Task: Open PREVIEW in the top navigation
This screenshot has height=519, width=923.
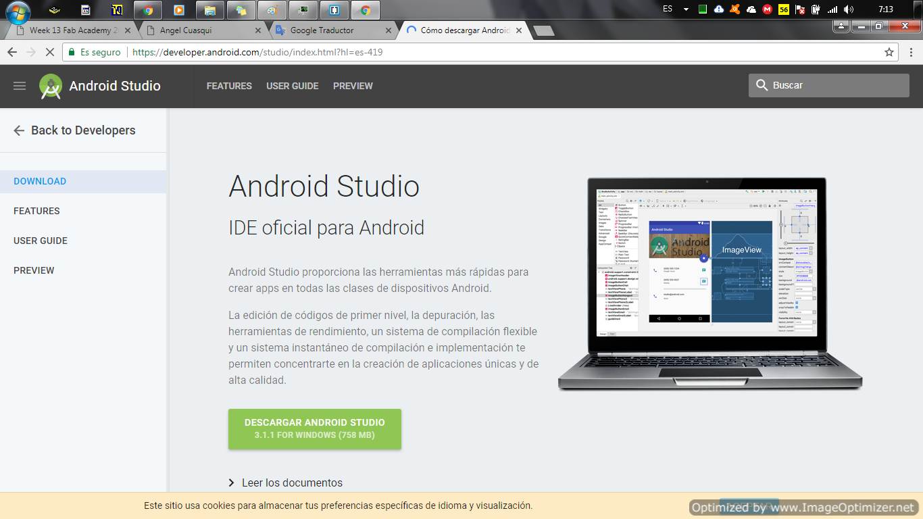Action: (x=353, y=86)
